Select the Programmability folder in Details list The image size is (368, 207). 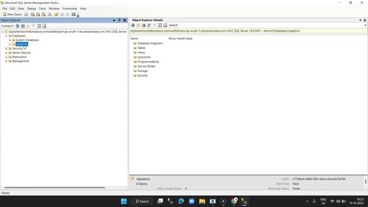pos(148,62)
